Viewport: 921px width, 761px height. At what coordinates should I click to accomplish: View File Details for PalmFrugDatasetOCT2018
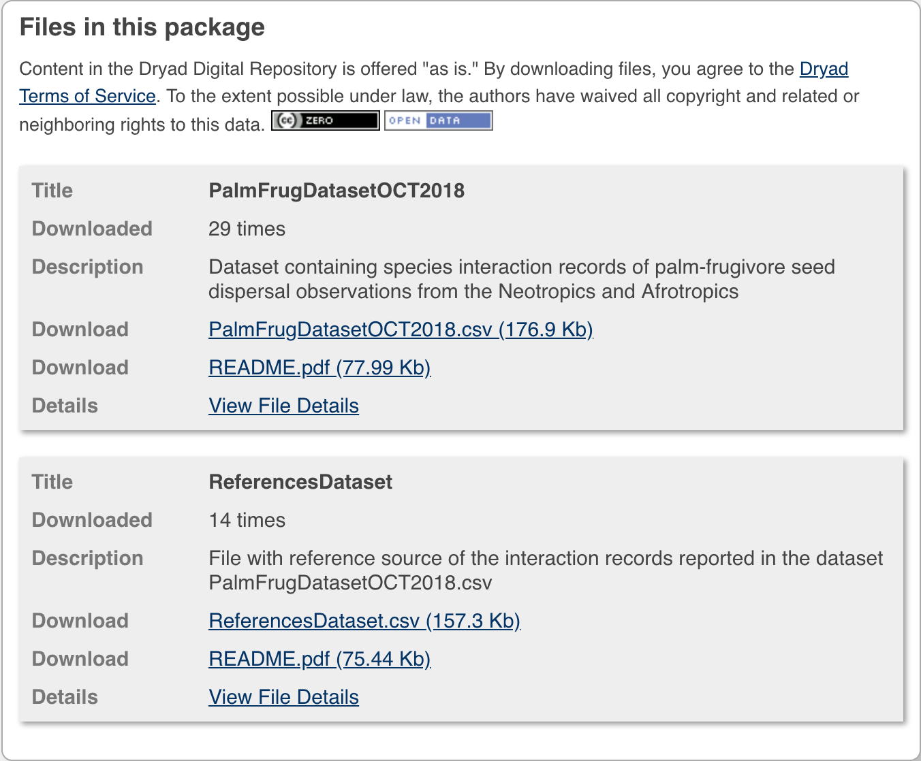click(283, 406)
